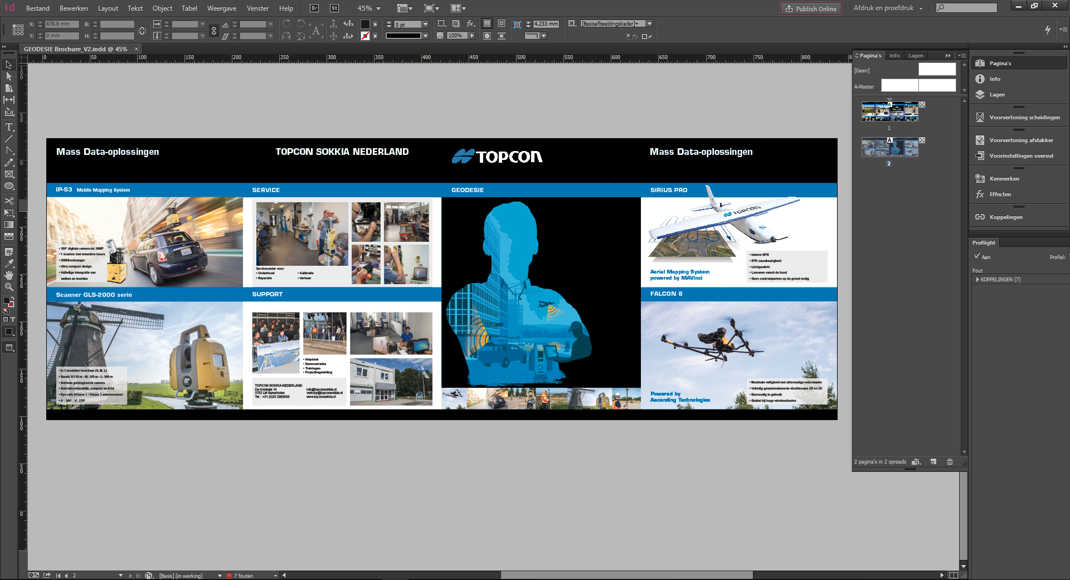The width and height of the screenshot is (1070, 580).
Task: Select the Pen tool
Action: click(x=9, y=150)
